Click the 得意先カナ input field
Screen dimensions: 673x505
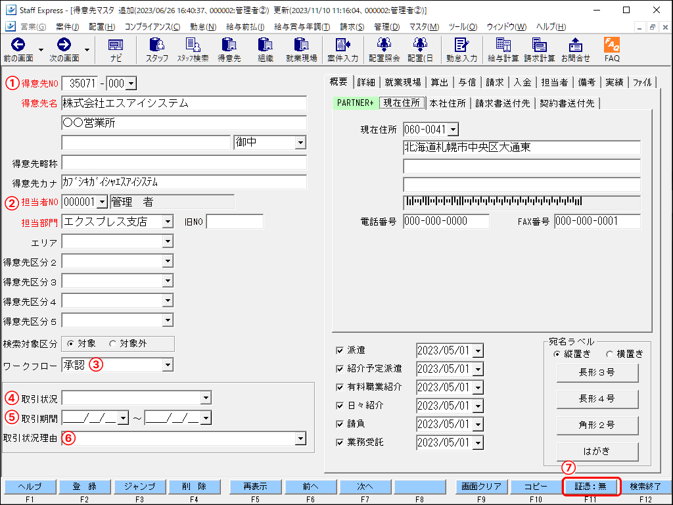tap(184, 183)
